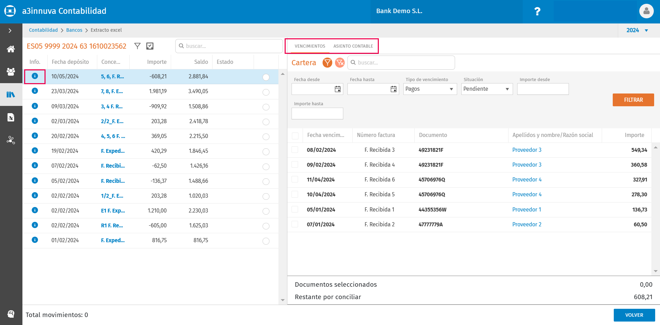Tick the checkbox for F. Recibida 3
660x325 pixels.
295,150
